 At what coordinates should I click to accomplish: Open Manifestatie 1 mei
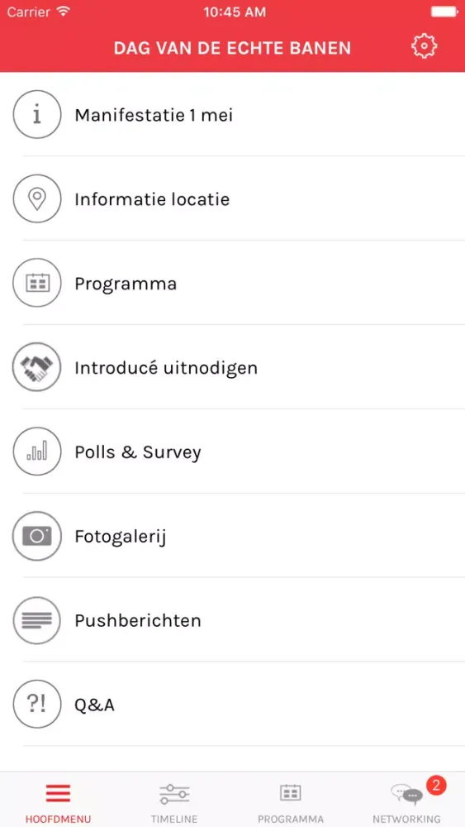(x=232, y=115)
